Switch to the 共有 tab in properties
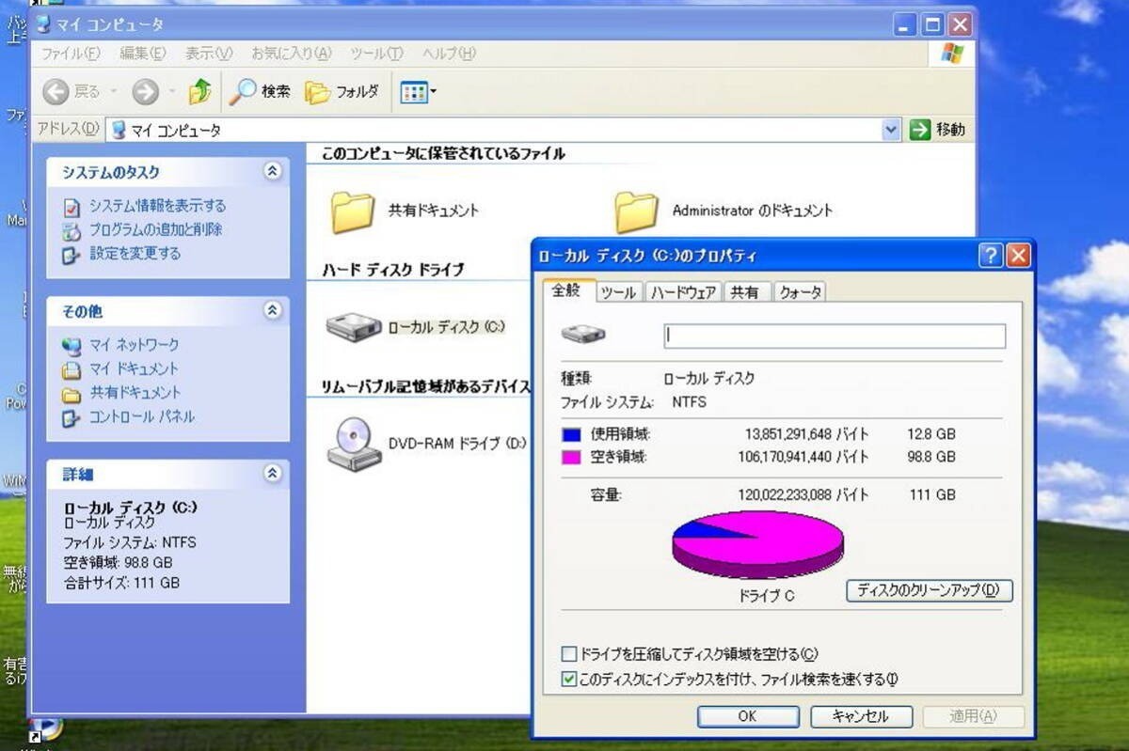Viewport: 1129px width, 751px height. point(745,292)
